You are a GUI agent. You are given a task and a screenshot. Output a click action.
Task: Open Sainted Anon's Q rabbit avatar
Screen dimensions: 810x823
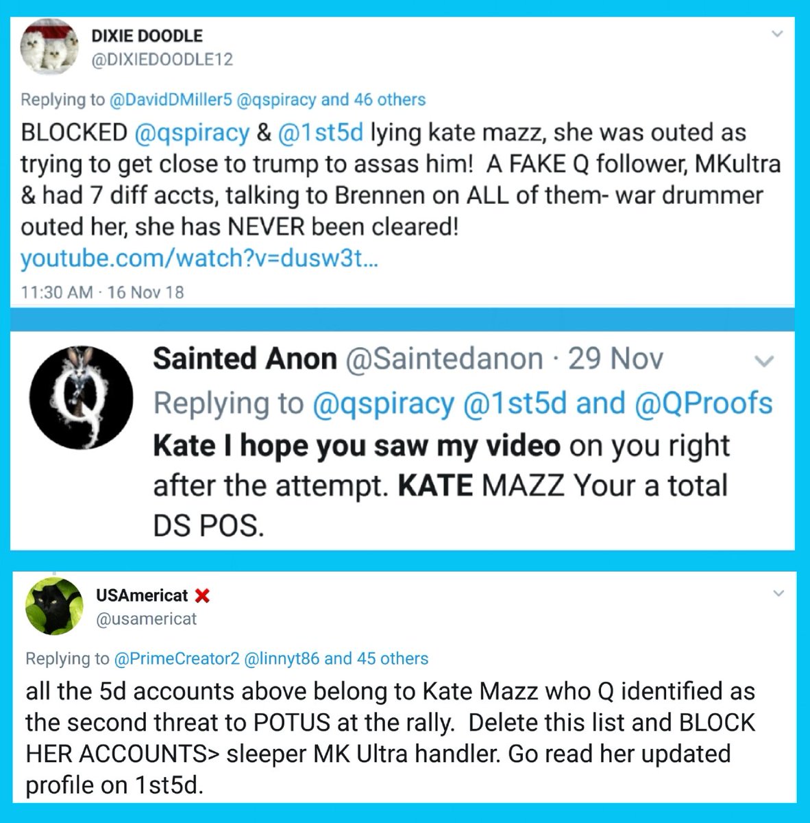coord(81,398)
